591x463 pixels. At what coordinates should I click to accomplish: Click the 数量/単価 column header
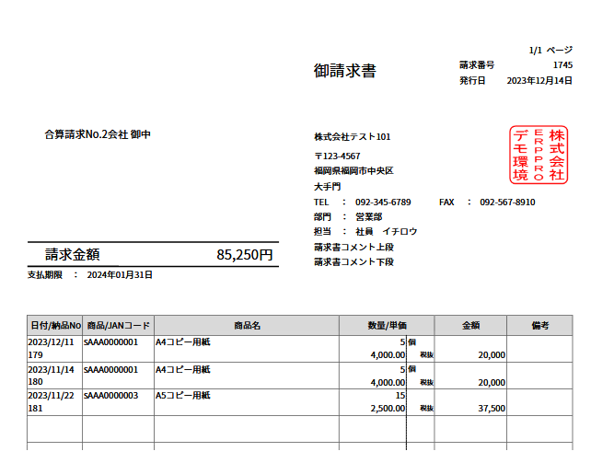tap(387, 326)
